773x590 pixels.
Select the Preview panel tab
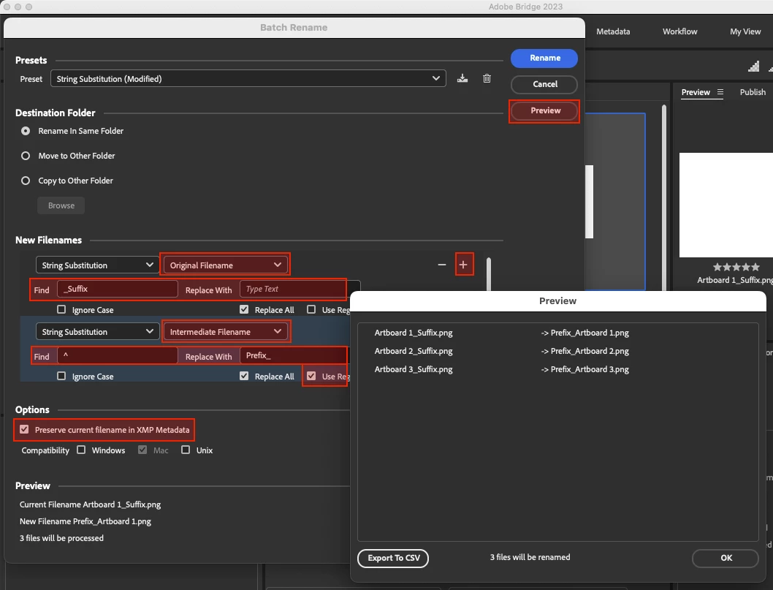696,92
